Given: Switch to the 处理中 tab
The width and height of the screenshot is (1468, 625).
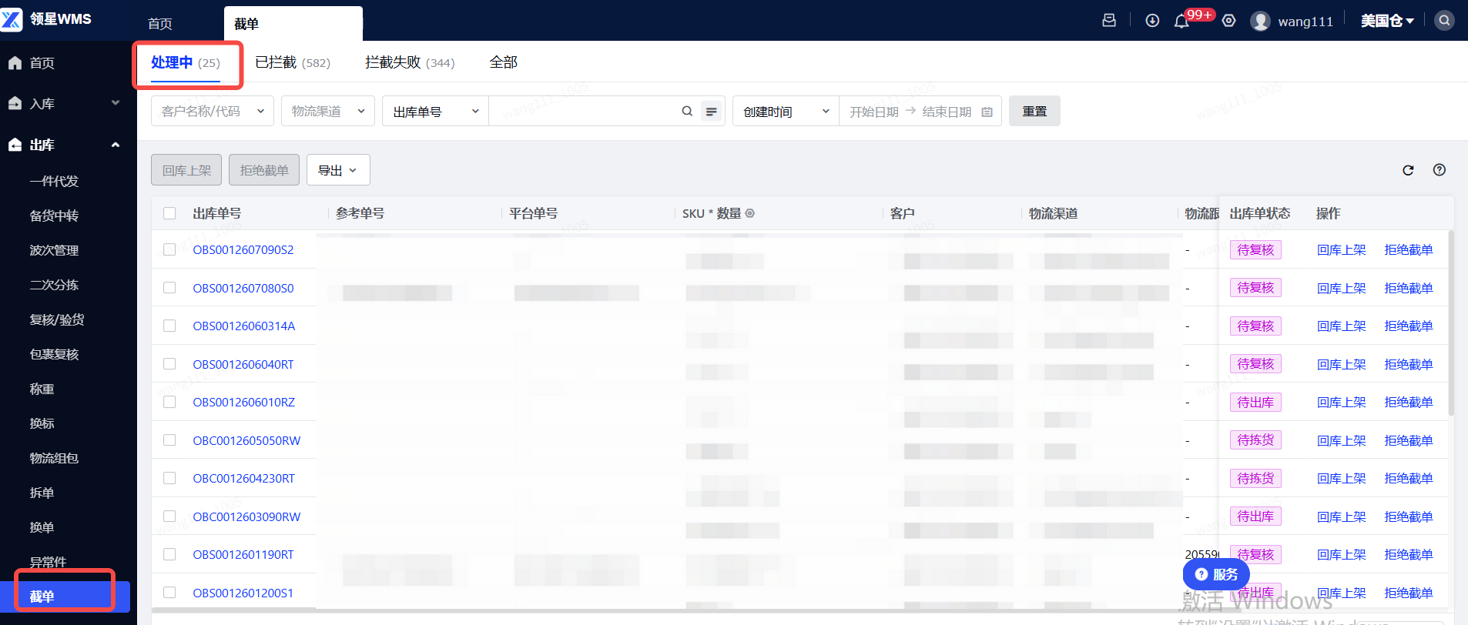Looking at the screenshot, I should tap(186, 62).
